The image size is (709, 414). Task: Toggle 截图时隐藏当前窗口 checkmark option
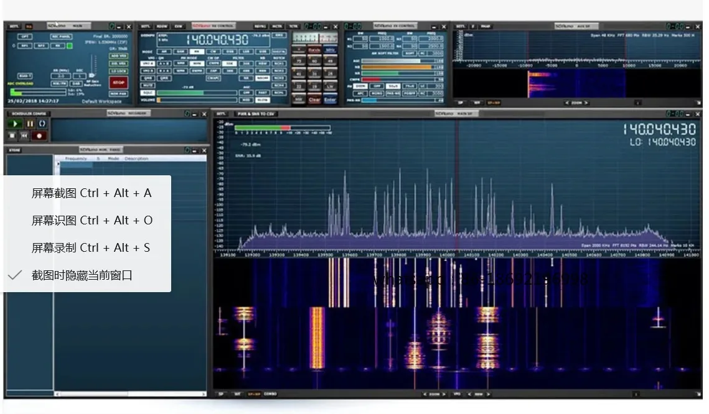pos(82,275)
